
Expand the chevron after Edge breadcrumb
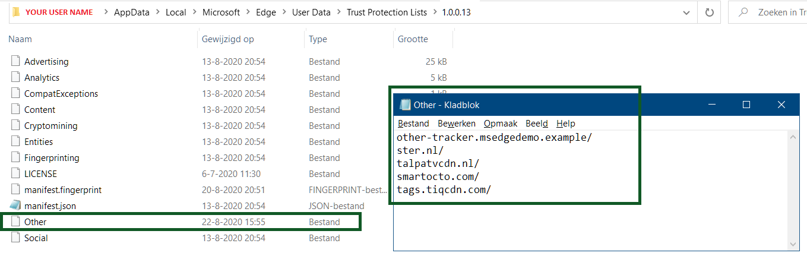click(284, 12)
